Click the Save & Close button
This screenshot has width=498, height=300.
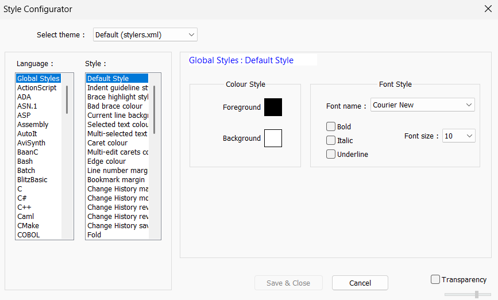pyautogui.click(x=288, y=283)
